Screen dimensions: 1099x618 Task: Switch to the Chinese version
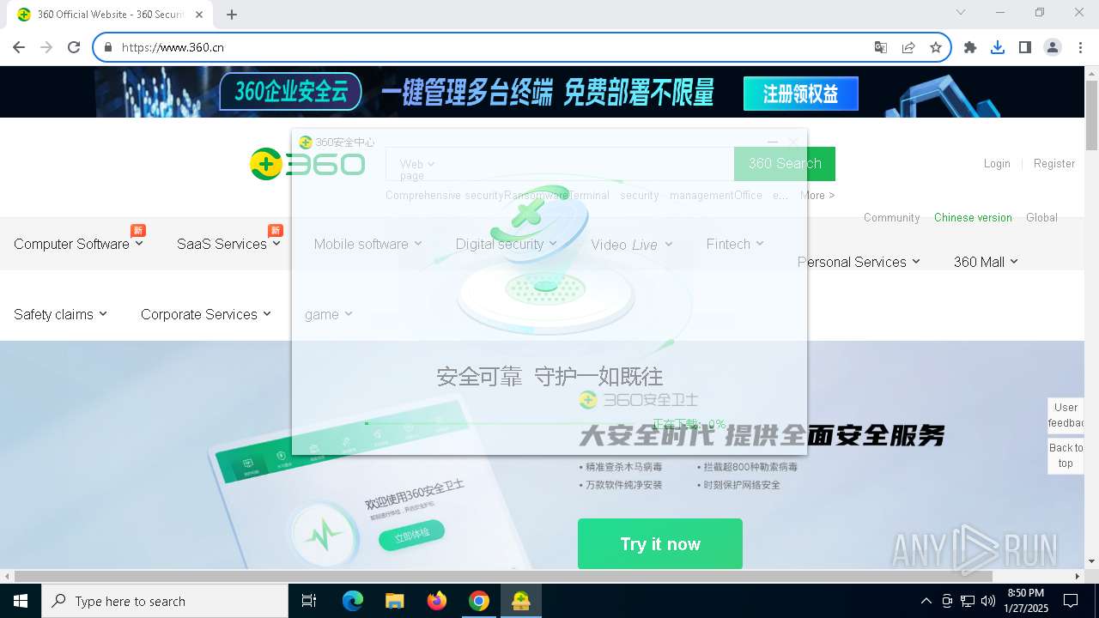pyautogui.click(x=973, y=217)
